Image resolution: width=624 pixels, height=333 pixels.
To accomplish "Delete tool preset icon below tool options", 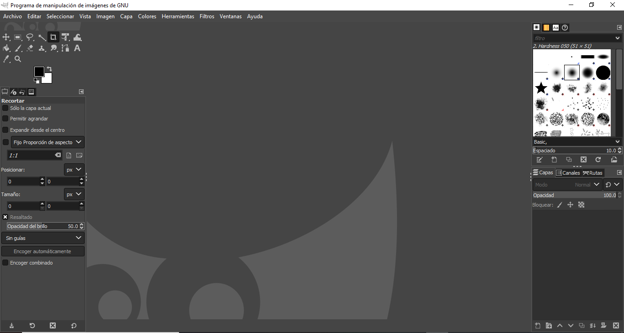I will 53,326.
